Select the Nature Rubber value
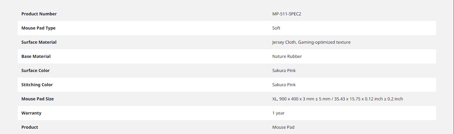The image size is (454, 134). [x=287, y=56]
